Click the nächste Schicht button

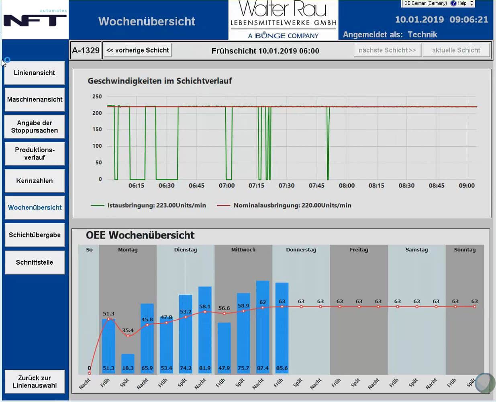pos(387,50)
